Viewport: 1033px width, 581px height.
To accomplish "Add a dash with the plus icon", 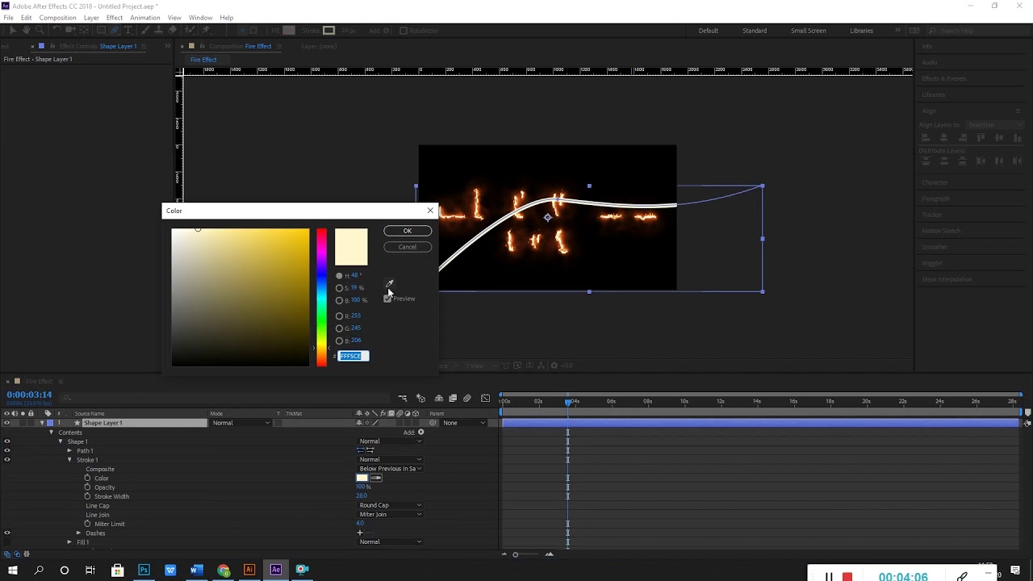I will point(360,533).
